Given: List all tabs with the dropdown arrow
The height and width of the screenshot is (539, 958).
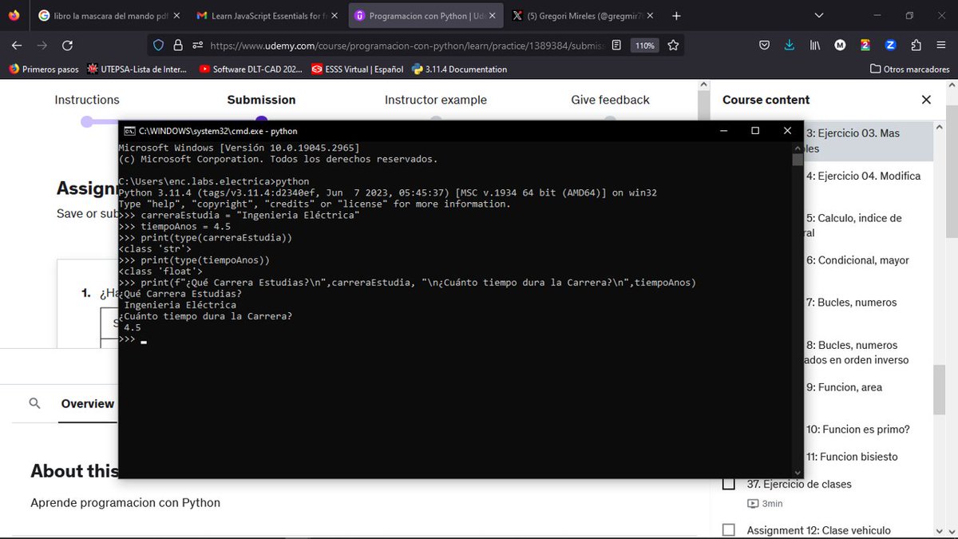Looking at the screenshot, I should click(819, 15).
